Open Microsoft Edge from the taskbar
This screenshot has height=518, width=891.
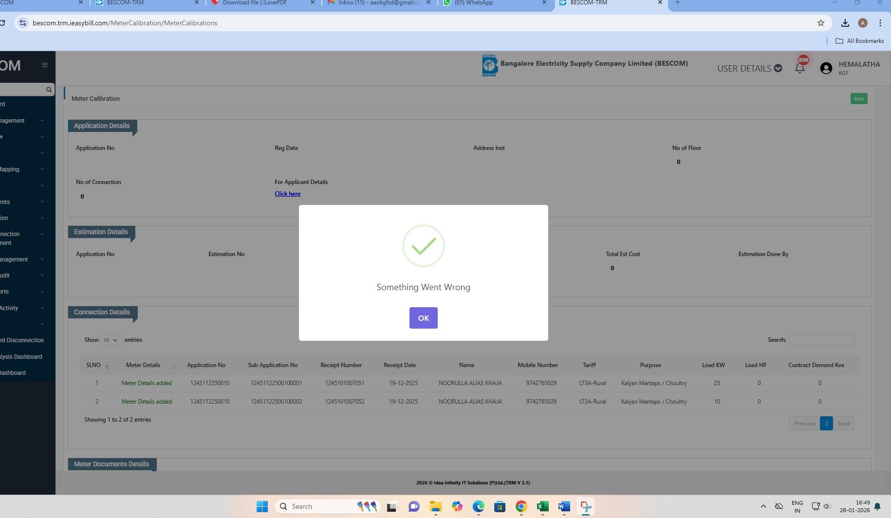478,507
